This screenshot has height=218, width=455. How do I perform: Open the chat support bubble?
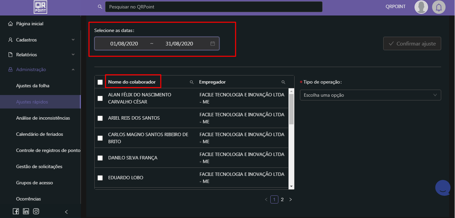click(x=443, y=188)
